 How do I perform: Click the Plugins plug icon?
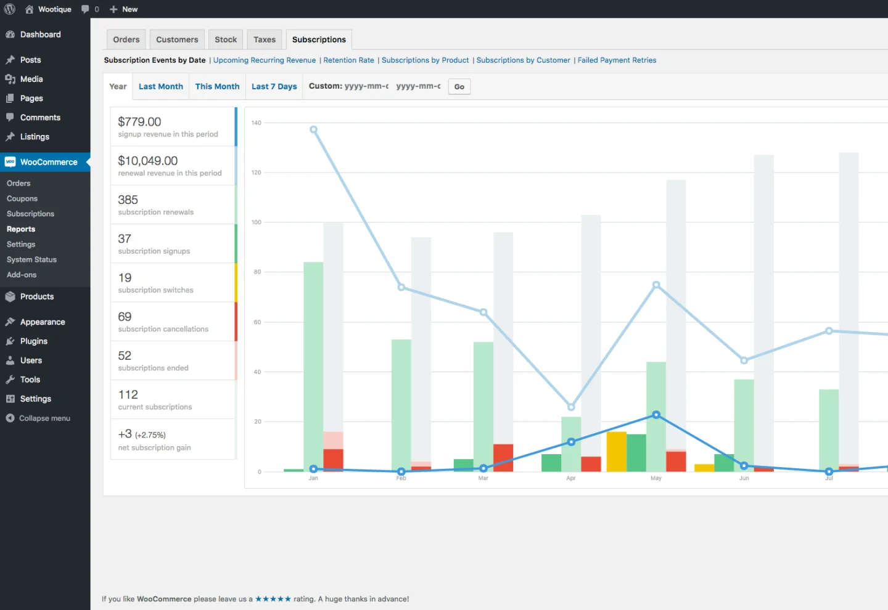10,341
